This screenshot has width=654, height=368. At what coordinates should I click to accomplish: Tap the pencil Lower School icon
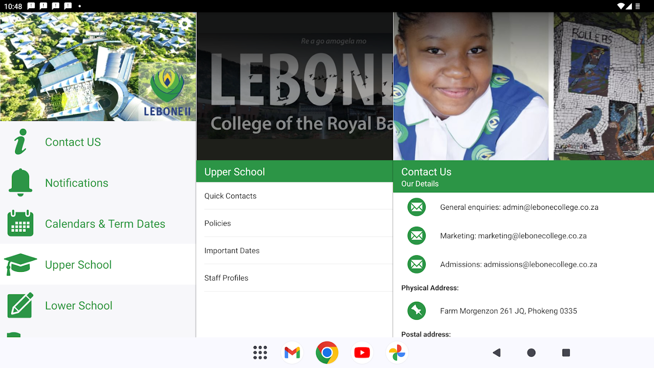click(20, 305)
